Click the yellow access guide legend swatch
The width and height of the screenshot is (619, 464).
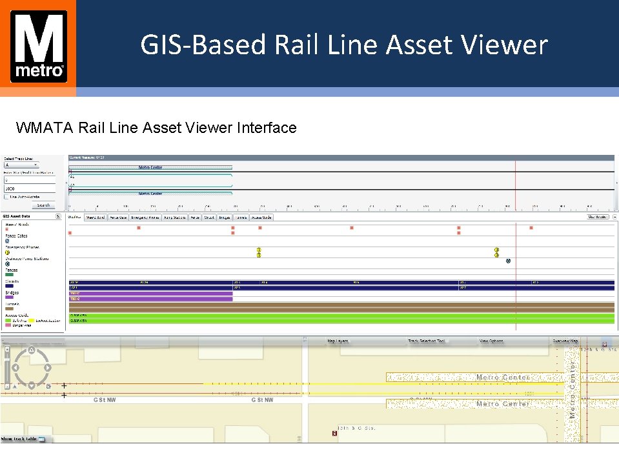click(x=32, y=321)
